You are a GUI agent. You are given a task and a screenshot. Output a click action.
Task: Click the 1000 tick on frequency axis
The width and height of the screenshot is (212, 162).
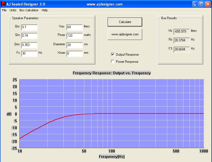[x=203, y=151]
